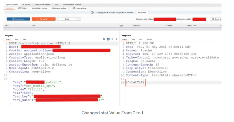Click the POST /online/omh_mobile/ request line

(40, 43)
